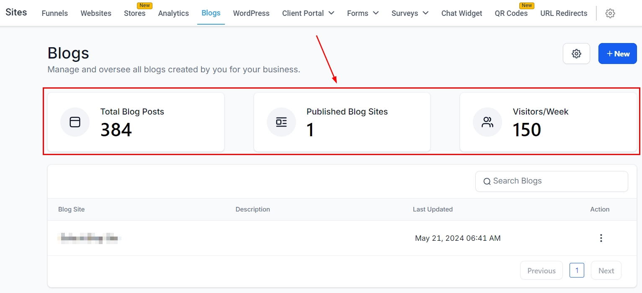Open the blurred blog site name link
Viewport: 642px width, 293px height.
pos(89,239)
